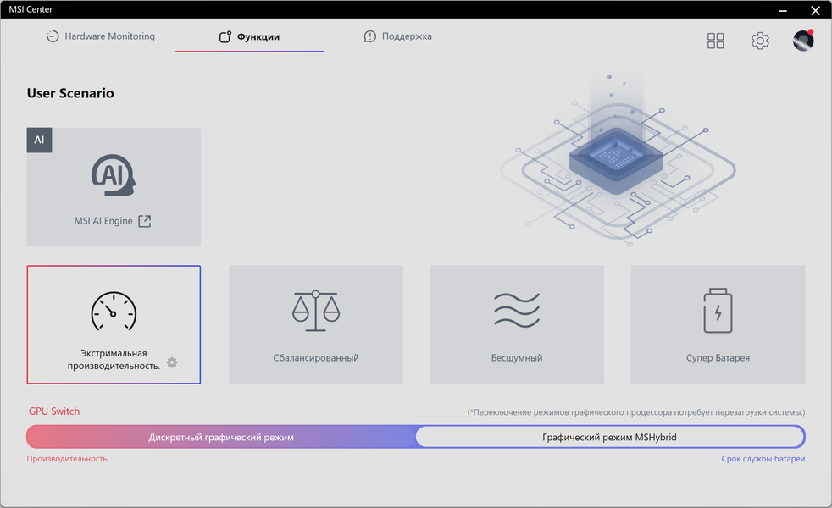The height and width of the screenshot is (508, 832).
Task: Open Экстримальная производительность settings gear
Action: point(172,362)
